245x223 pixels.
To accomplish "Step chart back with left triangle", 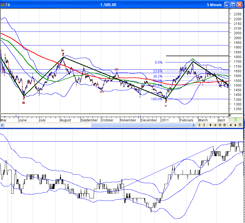I will (x=230, y=125).
